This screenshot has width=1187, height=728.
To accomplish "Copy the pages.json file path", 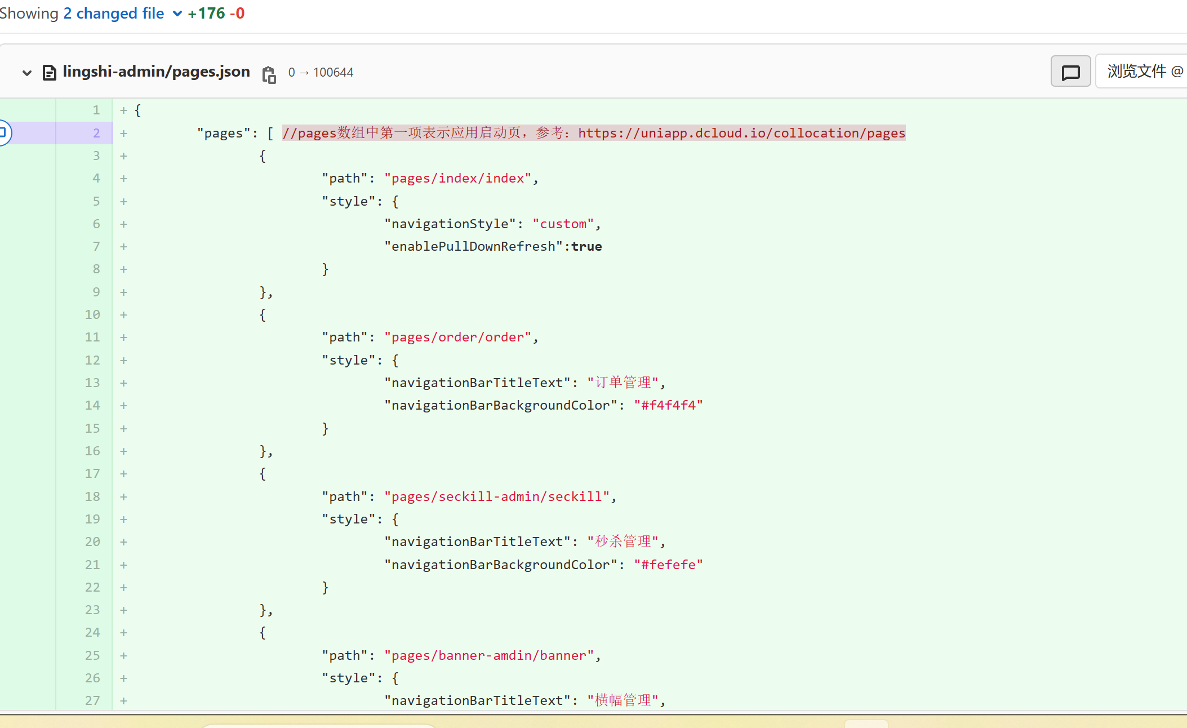I will coord(269,74).
